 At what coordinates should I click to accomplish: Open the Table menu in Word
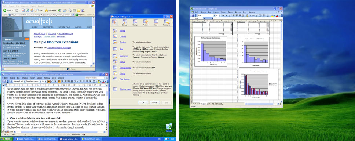click(47, 78)
